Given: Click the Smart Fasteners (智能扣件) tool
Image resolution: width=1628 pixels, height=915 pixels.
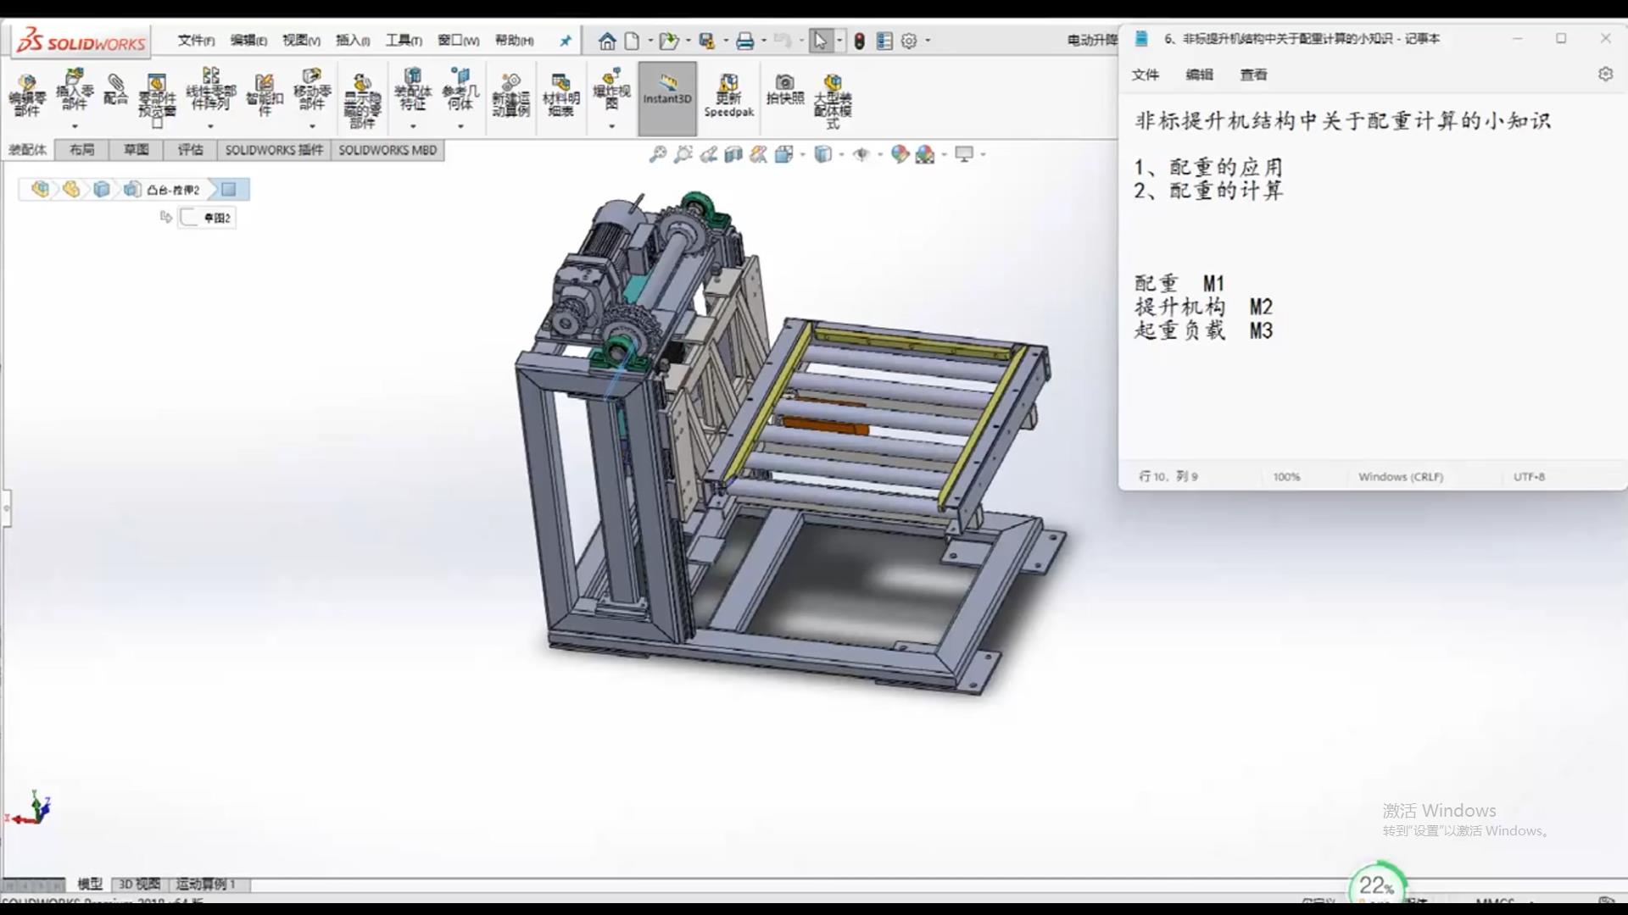Looking at the screenshot, I should (x=265, y=95).
